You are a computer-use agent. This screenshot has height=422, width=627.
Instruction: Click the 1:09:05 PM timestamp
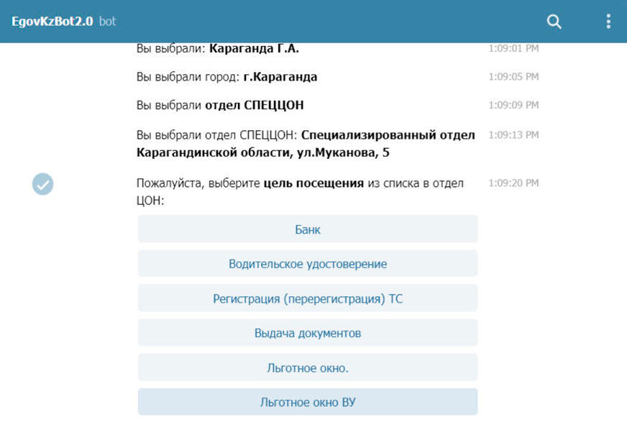513,77
